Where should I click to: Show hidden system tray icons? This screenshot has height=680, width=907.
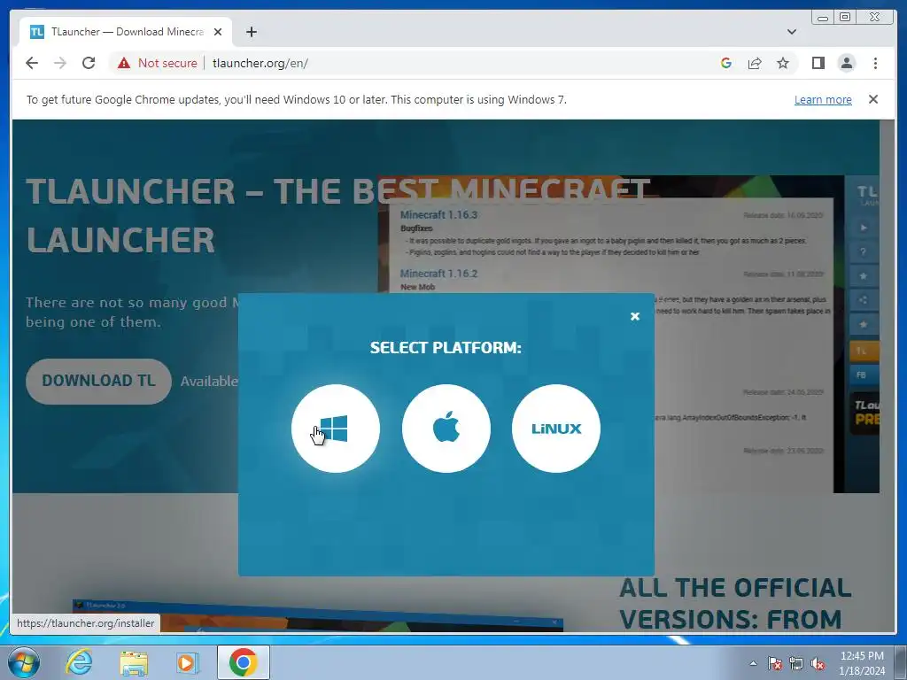click(x=753, y=663)
